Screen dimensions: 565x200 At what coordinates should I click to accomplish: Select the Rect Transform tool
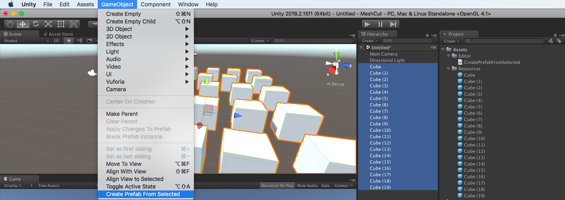[x=61, y=24]
